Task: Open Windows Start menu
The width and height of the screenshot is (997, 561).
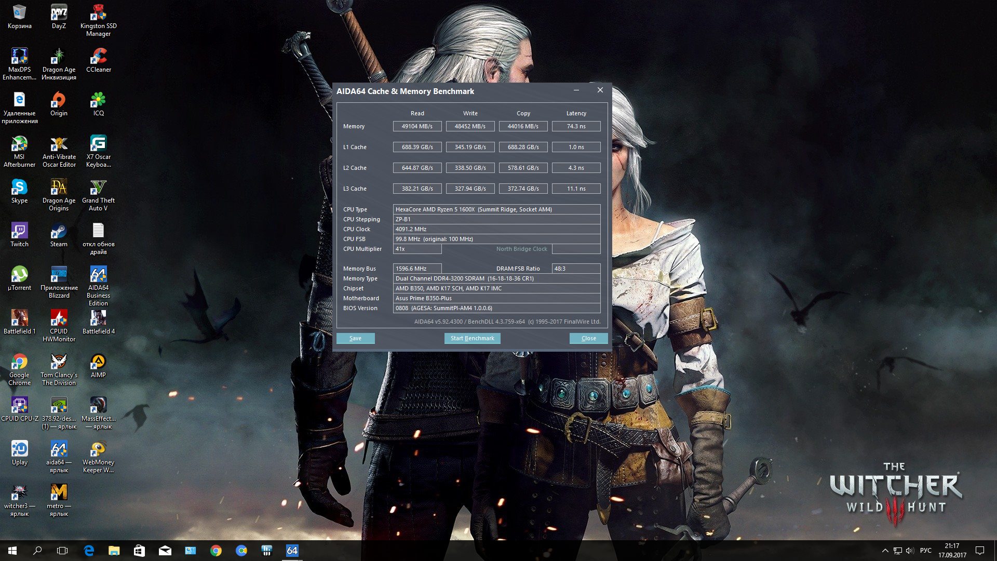Action: point(12,551)
